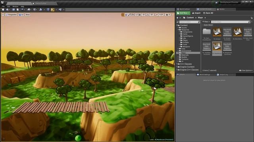This screenshot has width=254, height=142.
Task: Go forward in Content Browser history
Action: pos(180,18)
